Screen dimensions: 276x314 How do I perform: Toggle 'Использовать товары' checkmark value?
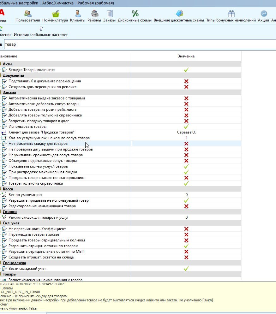pyautogui.click(x=186, y=127)
